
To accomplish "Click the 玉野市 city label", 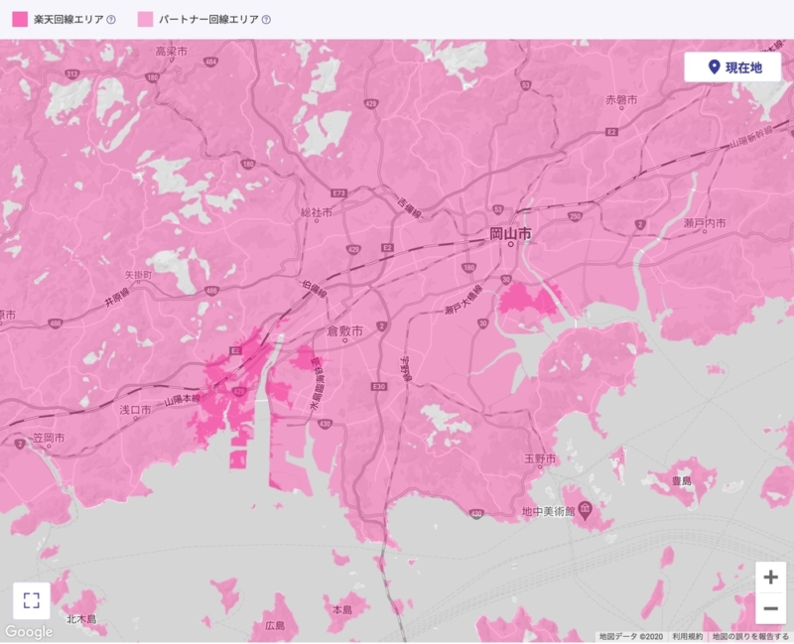I will 540,458.
